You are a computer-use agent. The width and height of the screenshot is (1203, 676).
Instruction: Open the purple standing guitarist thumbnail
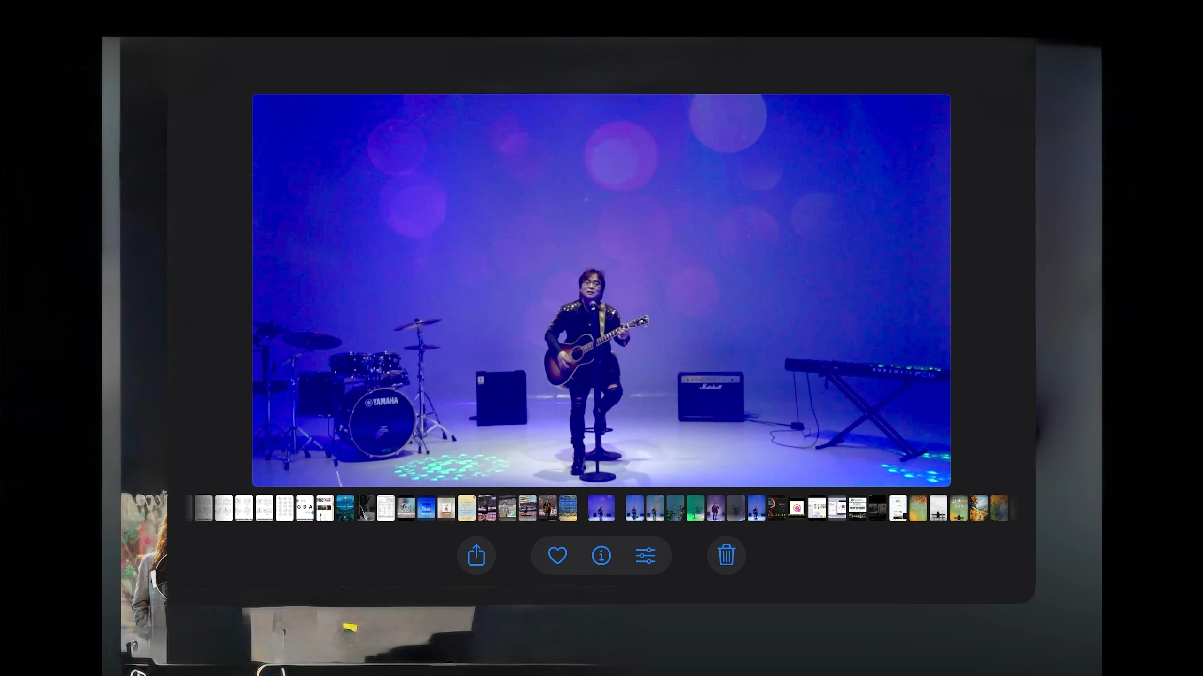pos(716,508)
